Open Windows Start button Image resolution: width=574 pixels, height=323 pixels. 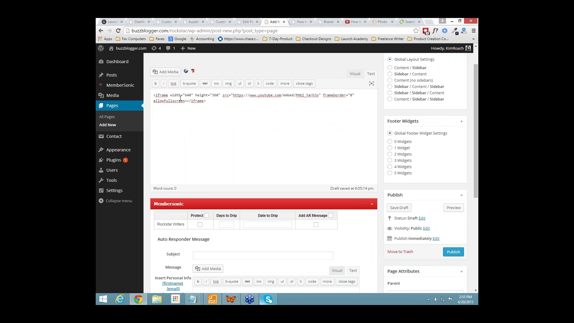(x=103, y=299)
